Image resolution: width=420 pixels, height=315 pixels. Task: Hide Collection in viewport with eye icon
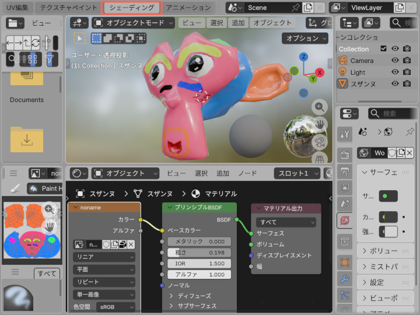tap(395, 48)
